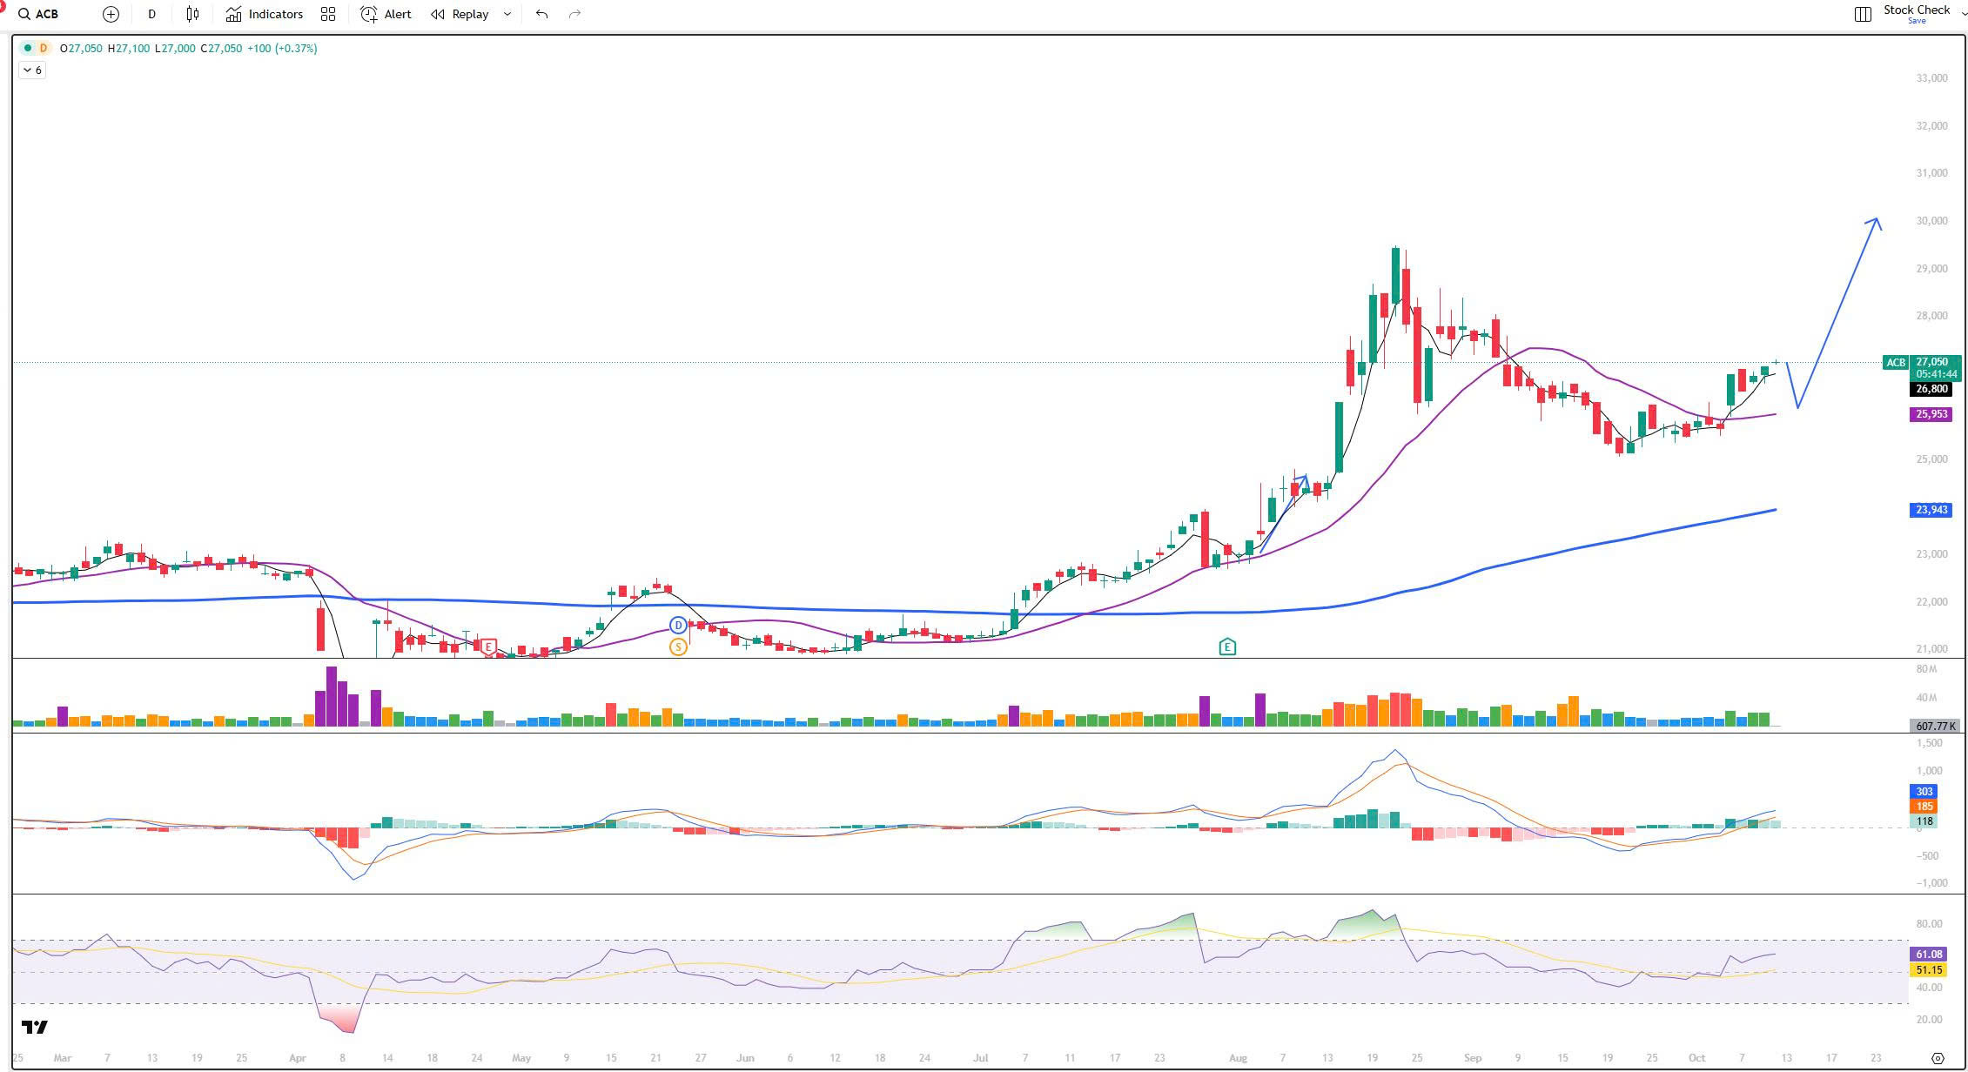Screen dimensions: 1968x1072
Task: Click the blue D dividend marker
Action: tap(678, 625)
